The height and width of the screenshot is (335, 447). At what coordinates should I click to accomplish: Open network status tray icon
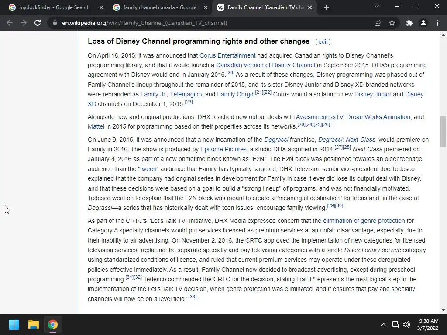point(395,325)
